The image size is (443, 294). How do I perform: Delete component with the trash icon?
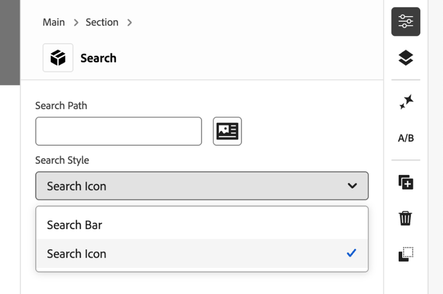[406, 218]
